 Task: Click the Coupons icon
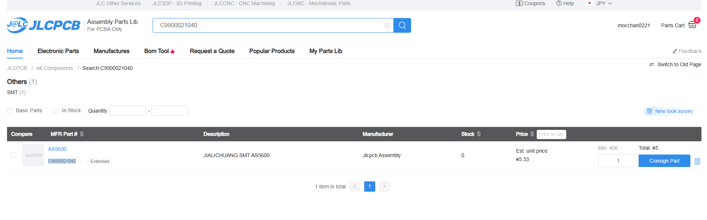(x=519, y=3)
